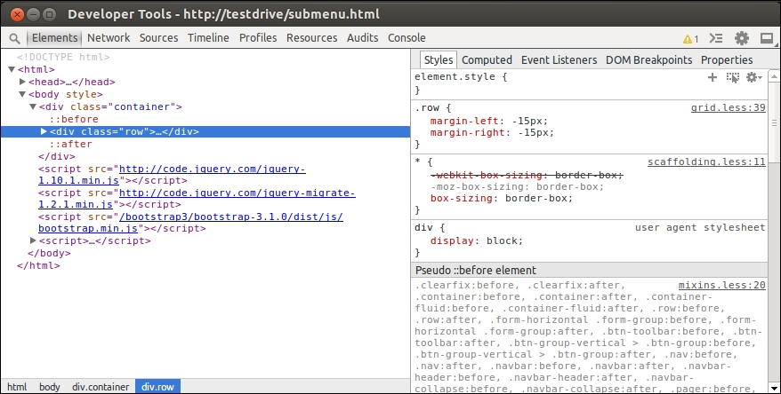
Task: Open the Console tab
Action: 407,38
